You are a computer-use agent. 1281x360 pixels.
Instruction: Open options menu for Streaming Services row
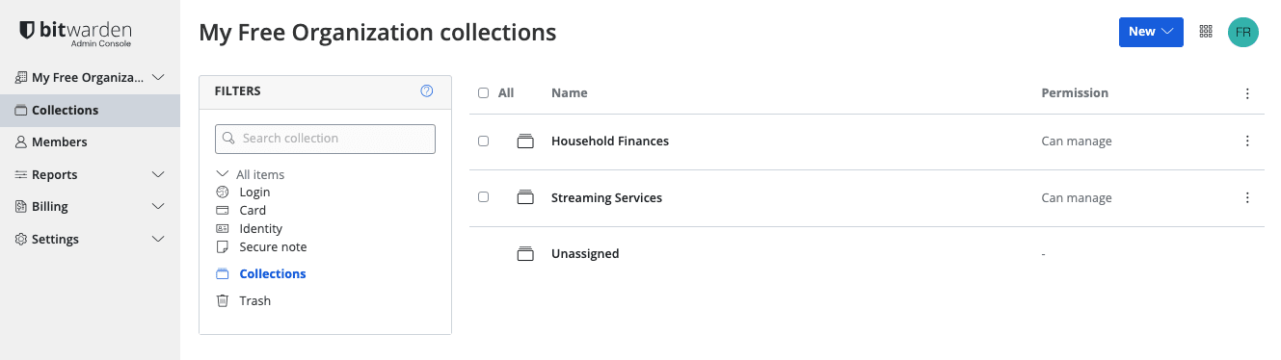(x=1247, y=198)
